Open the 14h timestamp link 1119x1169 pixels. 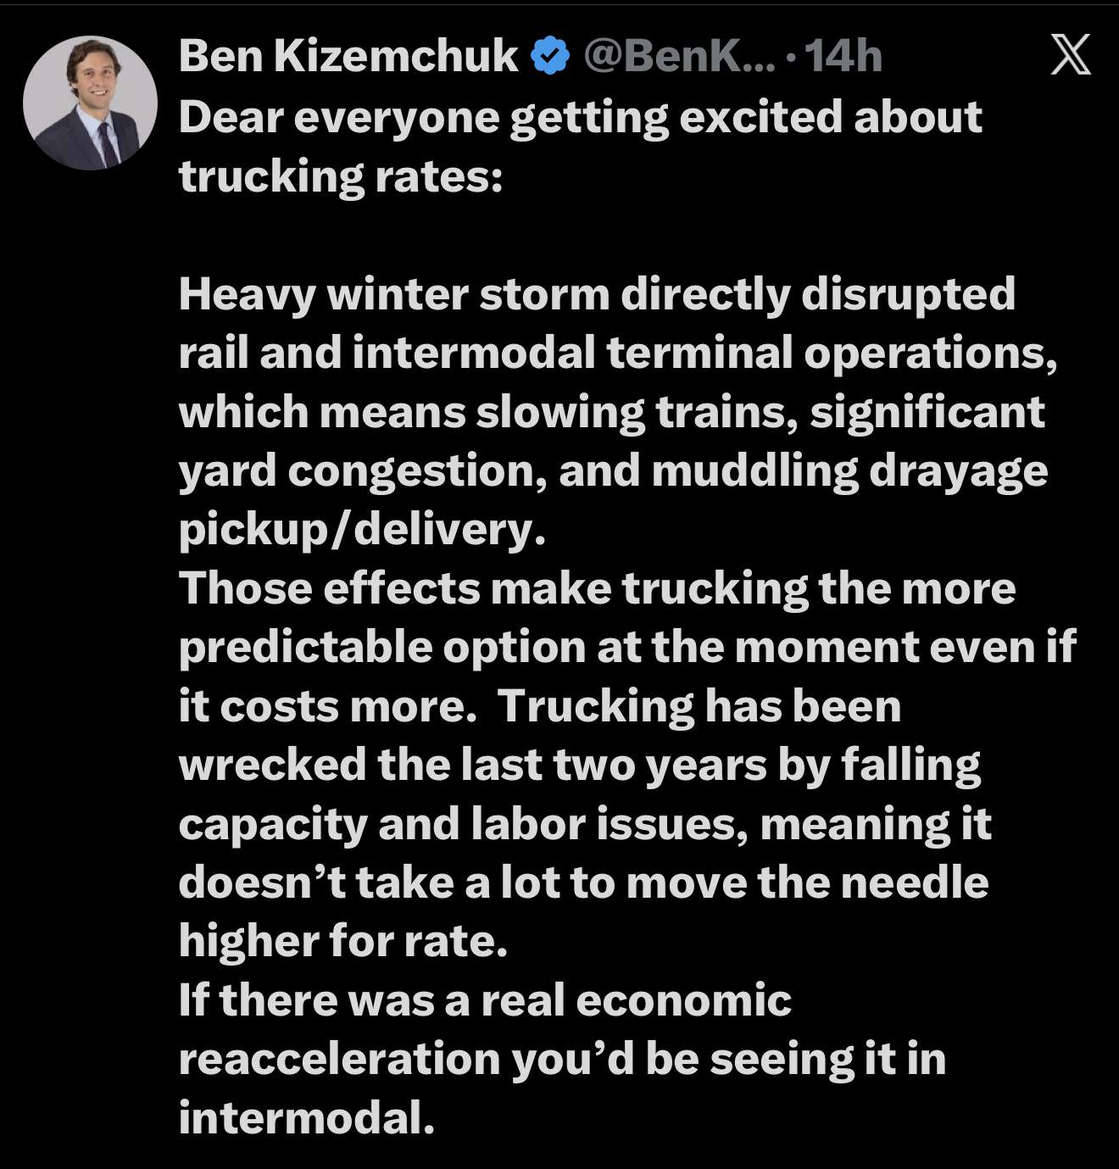[843, 57]
